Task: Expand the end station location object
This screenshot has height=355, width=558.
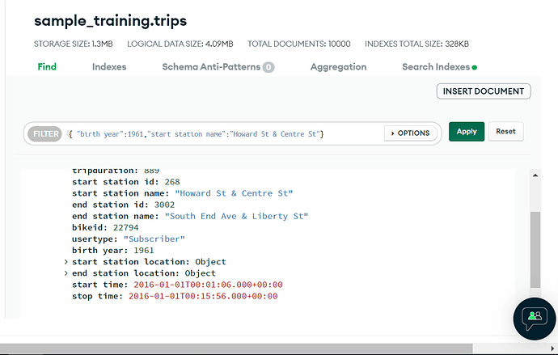Action: coord(66,273)
